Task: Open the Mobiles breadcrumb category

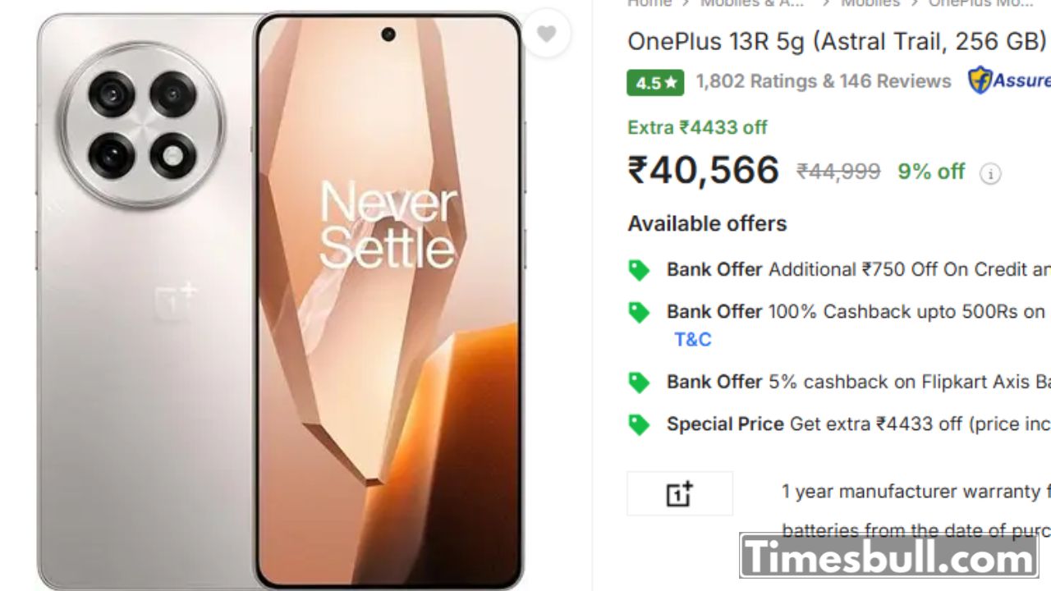Action: pyautogui.click(x=870, y=3)
